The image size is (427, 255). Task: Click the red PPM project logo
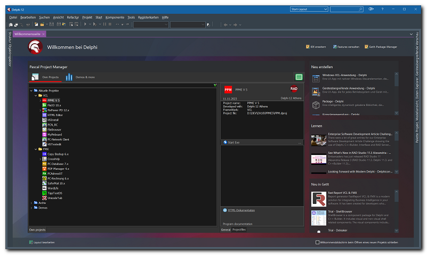pos(228,89)
